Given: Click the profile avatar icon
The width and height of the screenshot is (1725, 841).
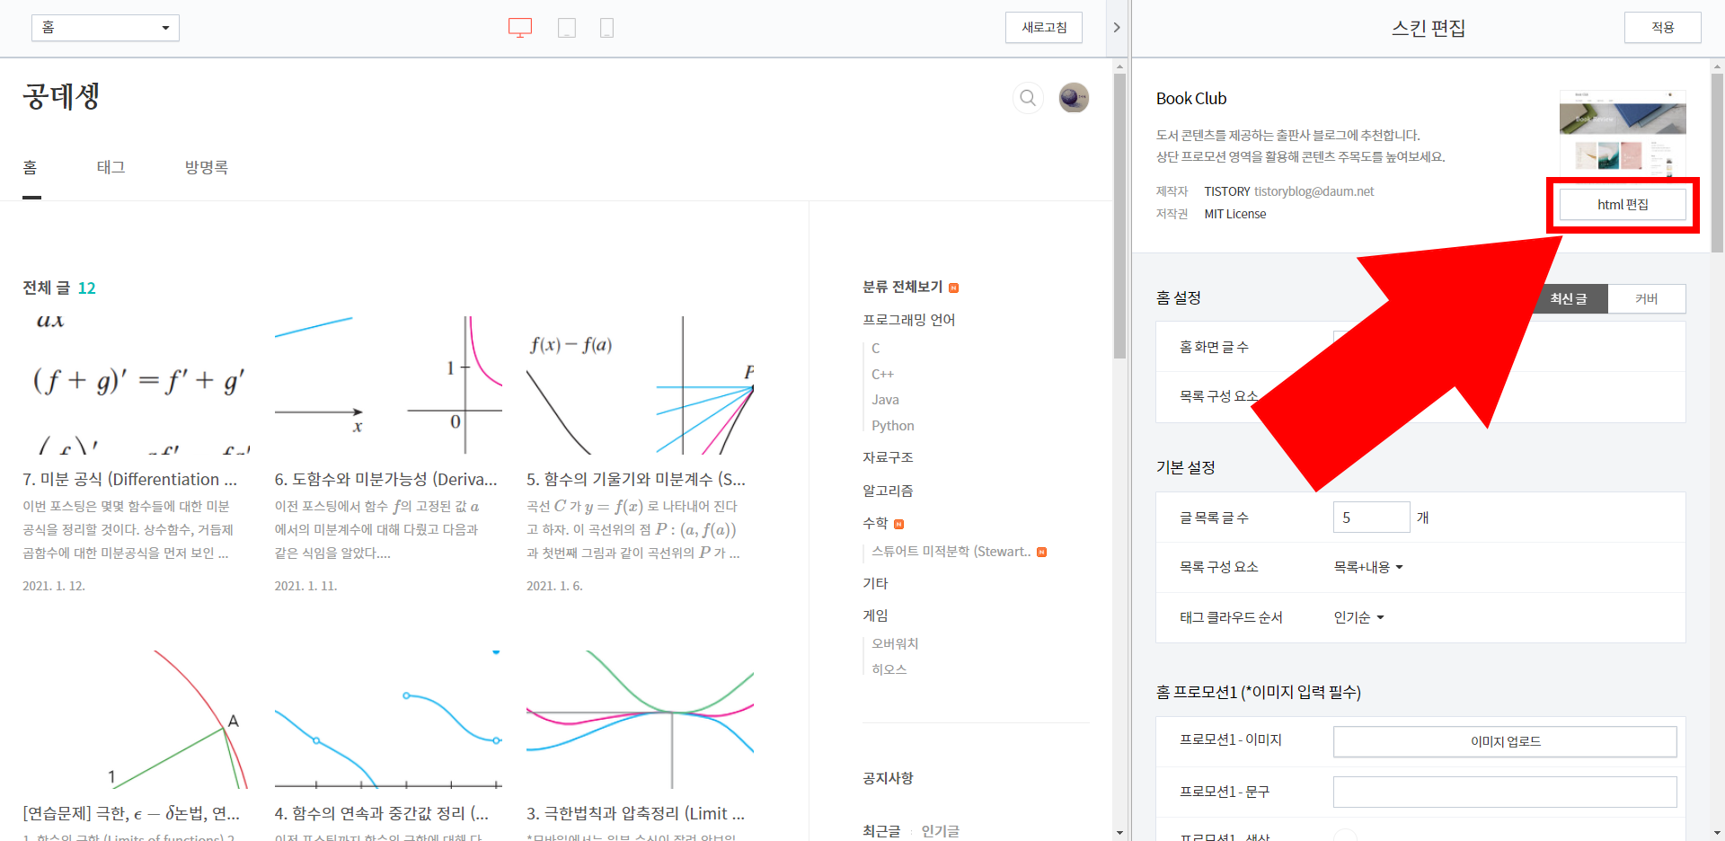Looking at the screenshot, I should point(1074,97).
